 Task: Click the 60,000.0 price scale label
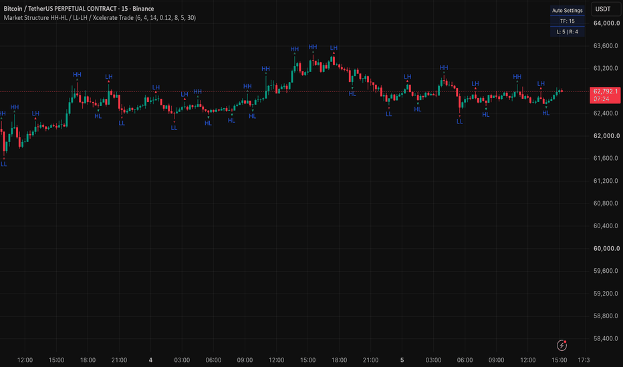click(x=606, y=248)
